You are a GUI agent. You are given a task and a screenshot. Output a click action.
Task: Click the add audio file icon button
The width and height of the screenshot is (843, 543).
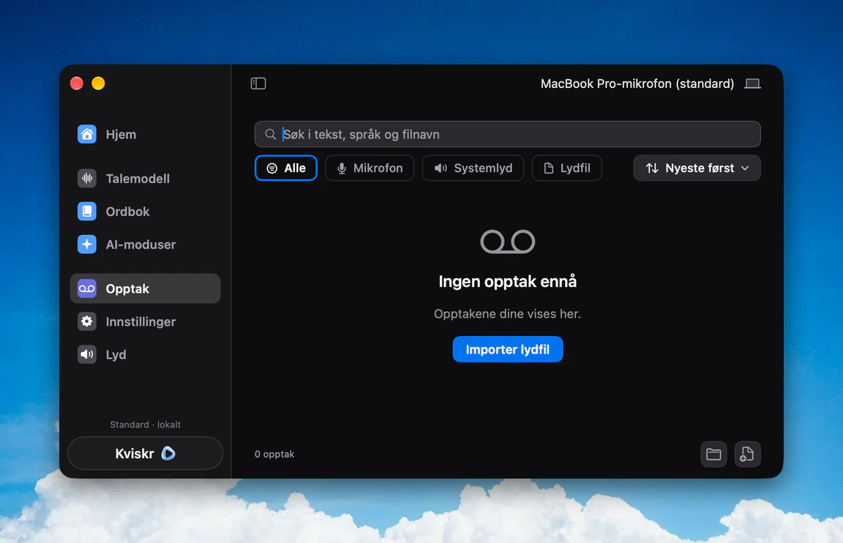click(747, 454)
